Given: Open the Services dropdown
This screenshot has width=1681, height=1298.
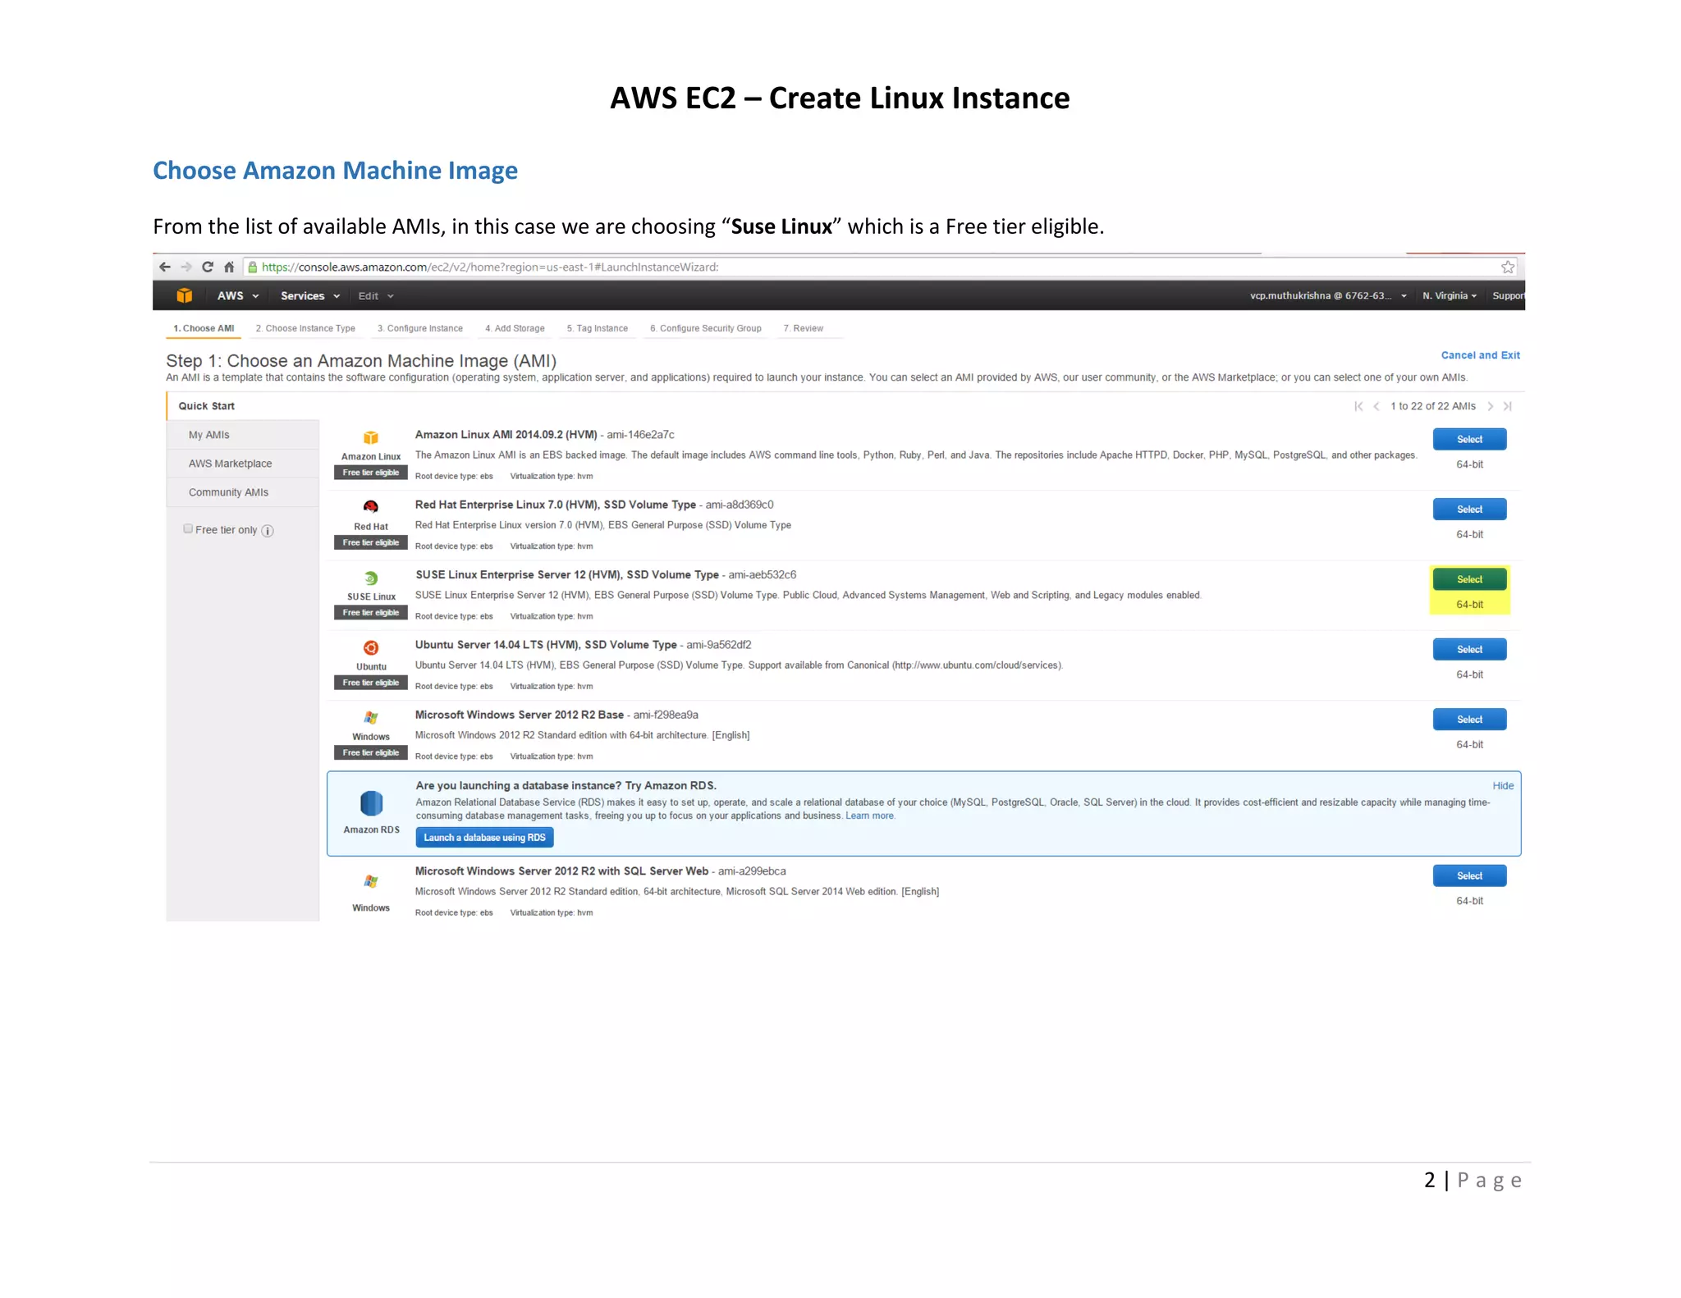Looking at the screenshot, I should coord(310,295).
